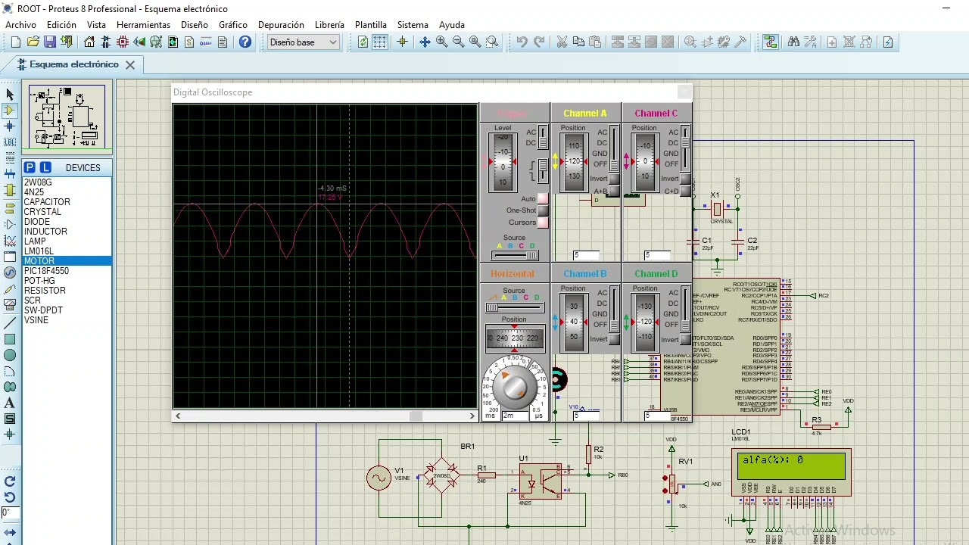Open the Edición menu

pos(61,25)
